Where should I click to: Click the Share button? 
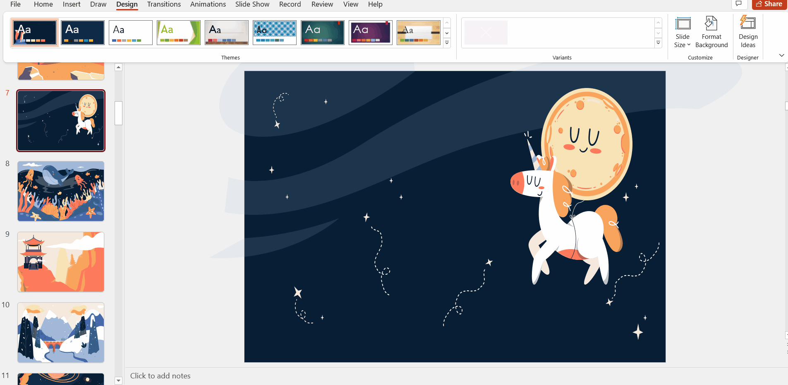pyautogui.click(x=769, y=4)
